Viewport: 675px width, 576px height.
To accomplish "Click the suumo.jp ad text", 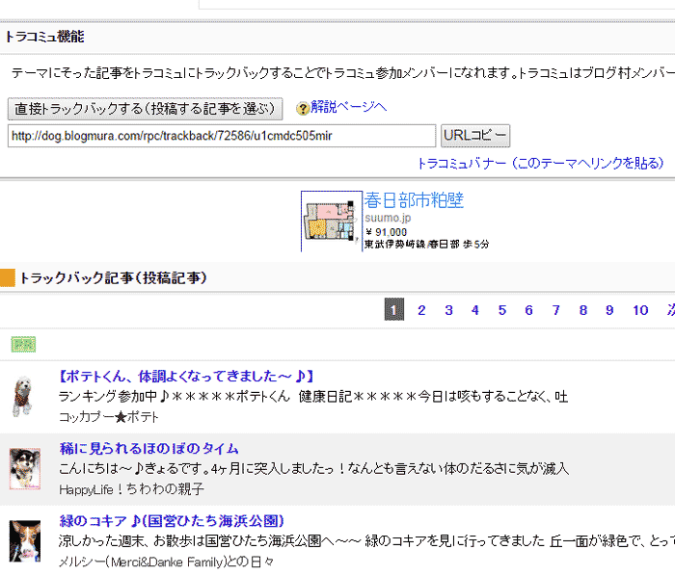I will click(388, 218).
